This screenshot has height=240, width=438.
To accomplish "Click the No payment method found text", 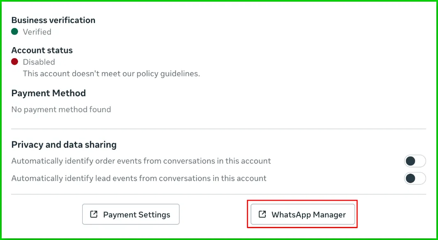I will pyautogui.click(x=61, y=109).
